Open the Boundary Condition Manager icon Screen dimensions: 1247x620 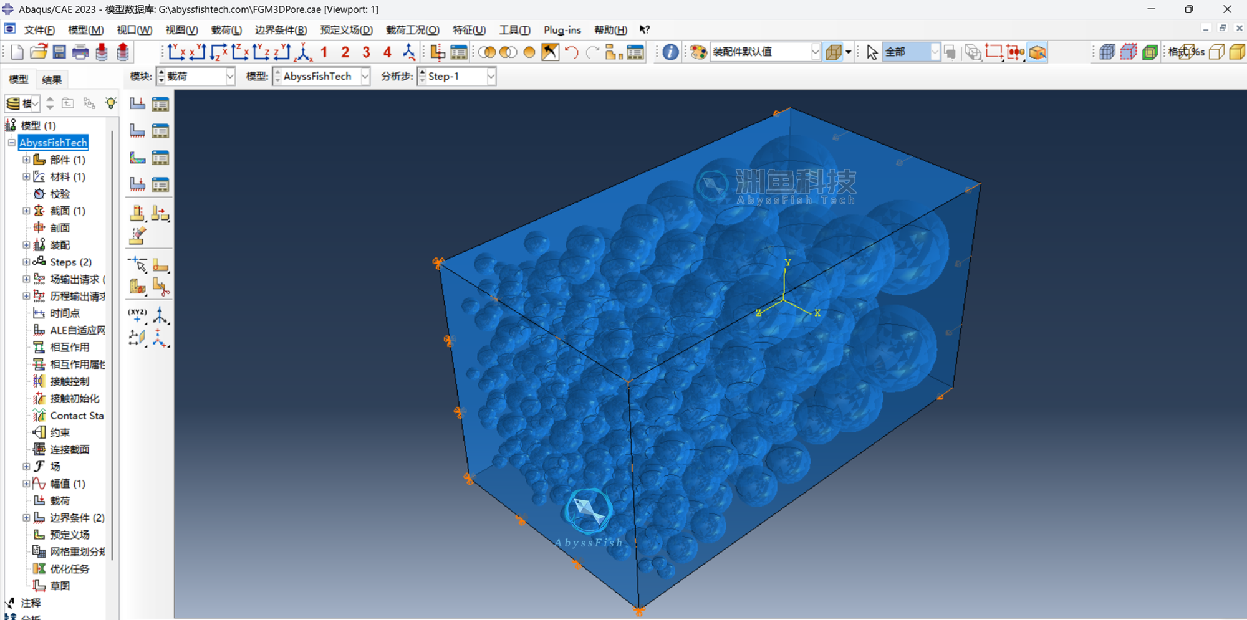[161, 131]
